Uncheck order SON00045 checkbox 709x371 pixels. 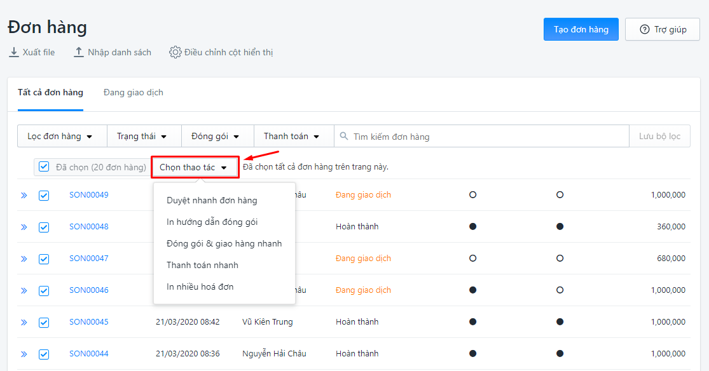[x=44, y=322]
